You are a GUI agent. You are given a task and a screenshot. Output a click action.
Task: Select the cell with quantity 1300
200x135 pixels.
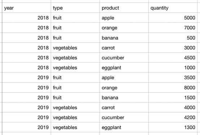173,127
